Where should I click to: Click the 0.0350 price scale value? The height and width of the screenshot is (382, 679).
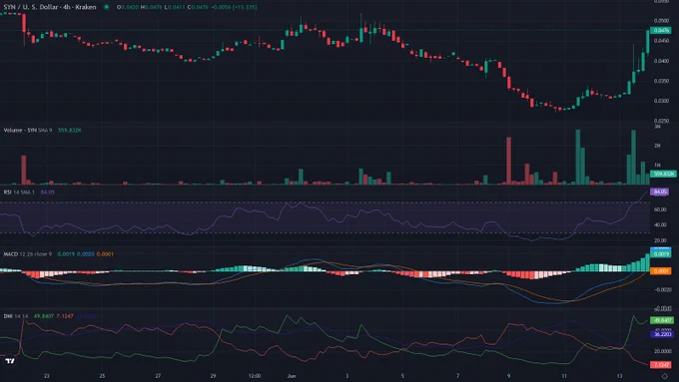point(661,81)
